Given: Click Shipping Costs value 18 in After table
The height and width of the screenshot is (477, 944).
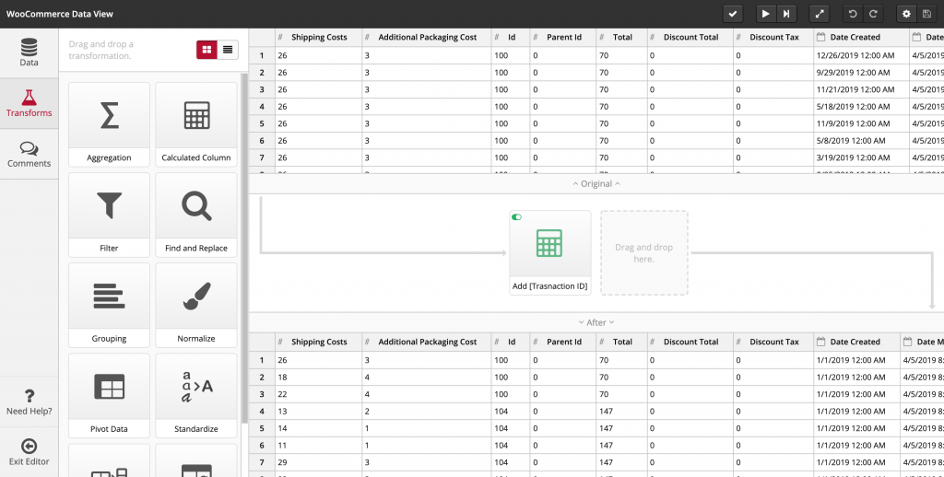Looking at the screenshot, I should coord(318,378).
